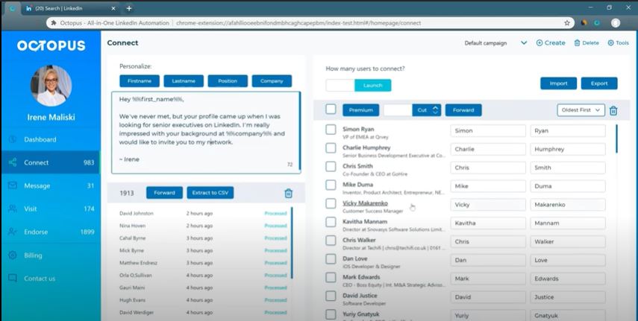Click Forward button next to Cut
The width and height of the screenshot is (638, 321).
coord(463,110)
